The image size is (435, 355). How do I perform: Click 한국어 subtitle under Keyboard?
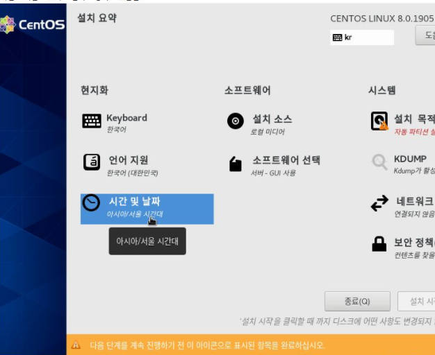pos(117,130)
